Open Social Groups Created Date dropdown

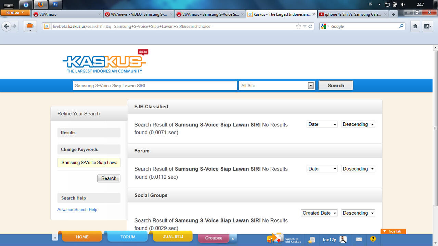pyautogui.click(x=319, y=213)
